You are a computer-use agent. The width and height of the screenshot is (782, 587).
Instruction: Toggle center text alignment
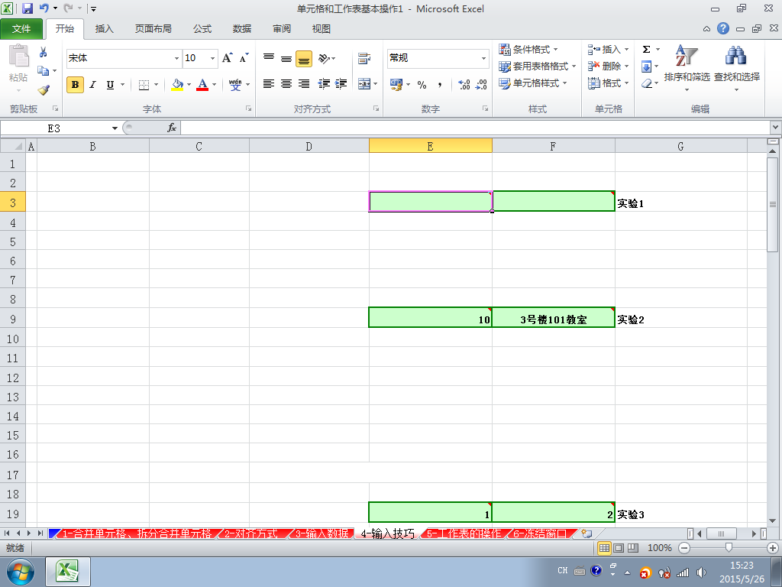pos(286,84)
